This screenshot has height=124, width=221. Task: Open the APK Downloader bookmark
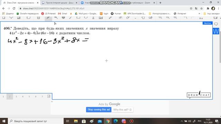tap(135, 13)
